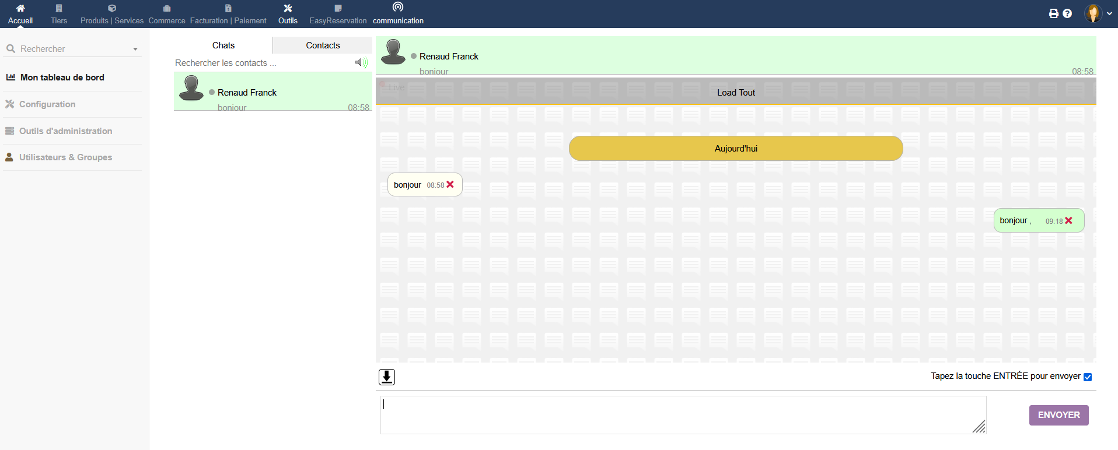Select the Chats tab
Image resolution: width=1118 pixels, height=450 pixels.
[x=223, y=45]
